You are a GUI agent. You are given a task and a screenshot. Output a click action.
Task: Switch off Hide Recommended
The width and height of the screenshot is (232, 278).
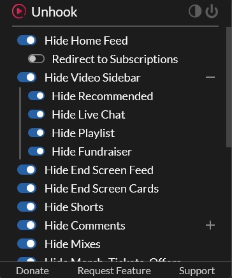click(x=36, y=96)
